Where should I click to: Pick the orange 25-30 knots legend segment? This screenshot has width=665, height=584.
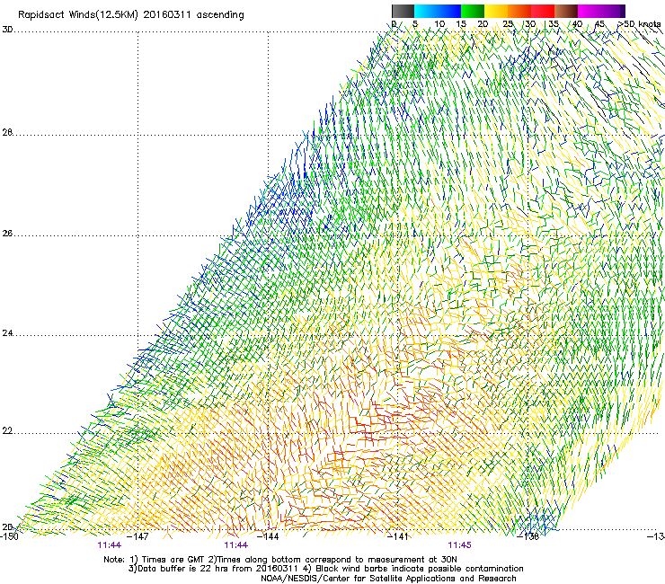519,11
